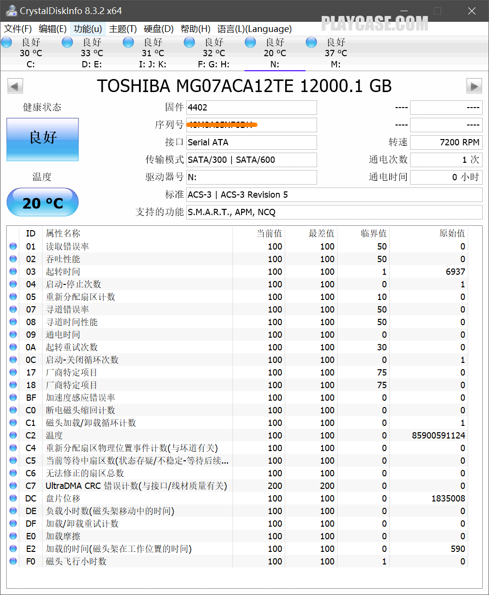Click the status orb for row ID C5
The width and height of the screenshot is (489, 595).
[13, 461]
